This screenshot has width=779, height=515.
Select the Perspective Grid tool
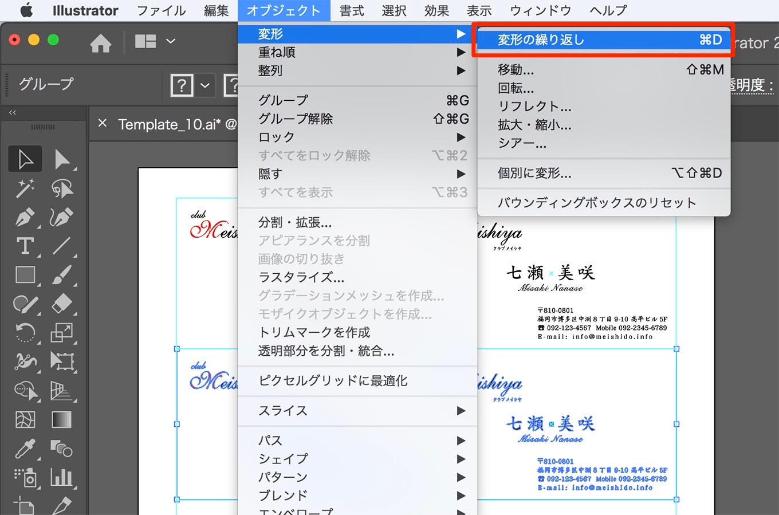click(62, 391)
